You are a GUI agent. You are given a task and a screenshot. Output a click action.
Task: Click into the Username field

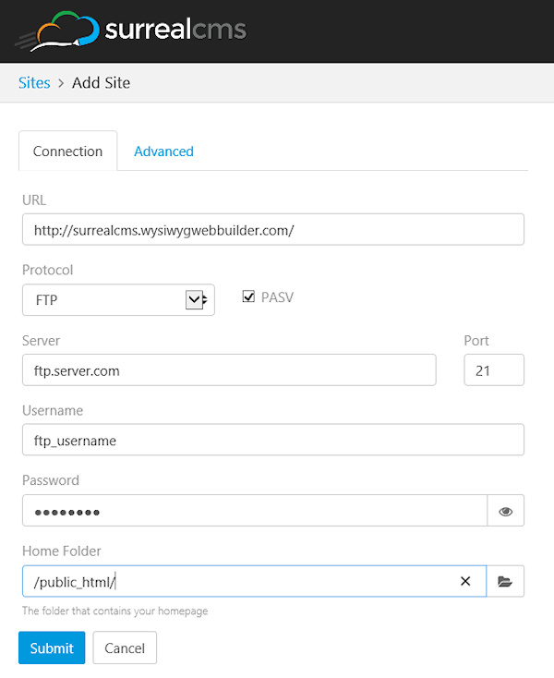point(272,441)
